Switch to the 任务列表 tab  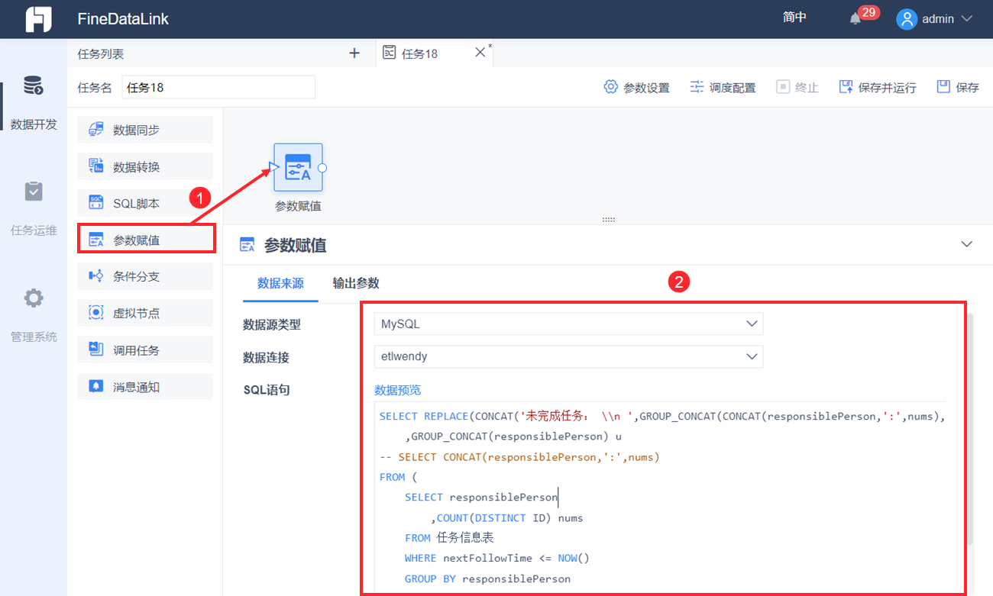pos(101,53)
